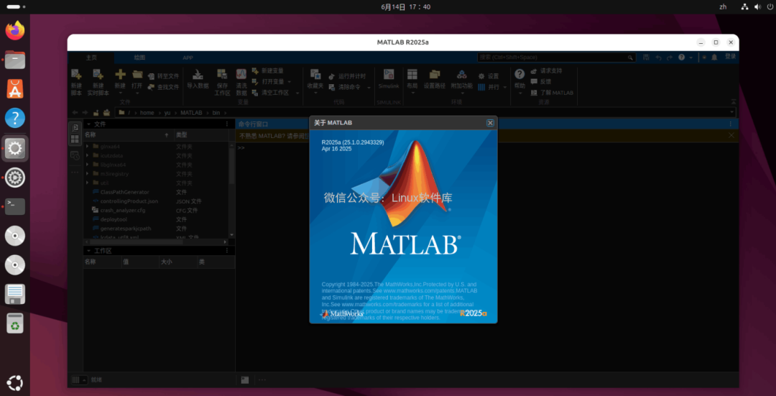Viewport: 776px width, 396px height.
Task: Expand the m3iregistry folder
Action: pos(88,174)
